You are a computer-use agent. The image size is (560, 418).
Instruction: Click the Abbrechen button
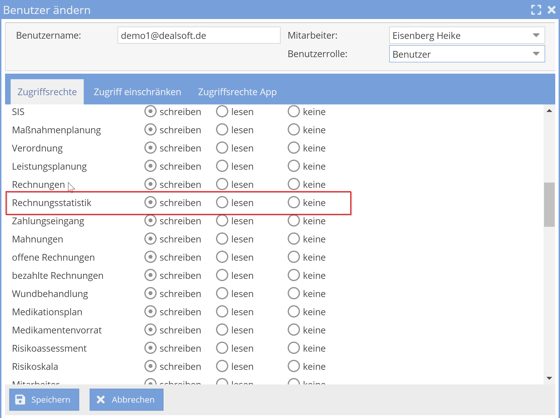pos(126,400)
